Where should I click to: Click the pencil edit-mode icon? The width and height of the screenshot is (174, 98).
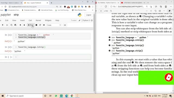pos(79,20)
